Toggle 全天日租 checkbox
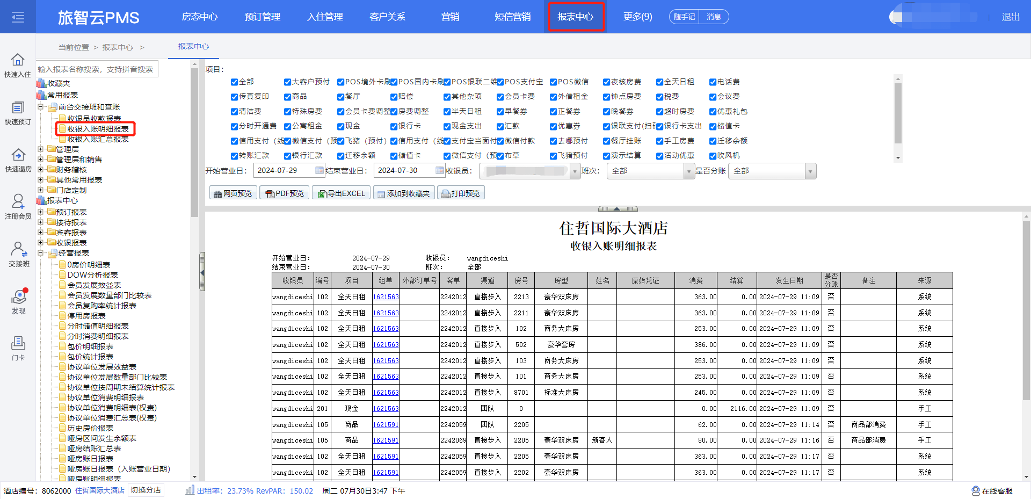1031x499 pixels. pyautogui.click(x=659, y=82)
